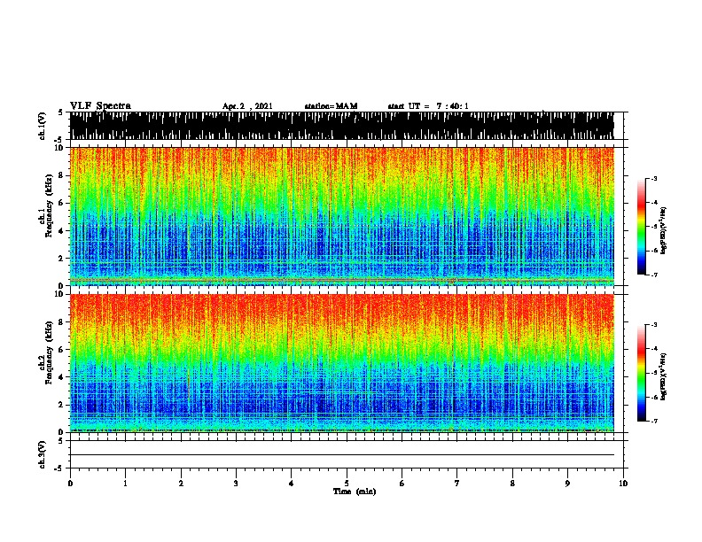Click the "Time (min)" axis title
Image resolution: width=702 pixels, height=542 pixels.
(x=355, y=492)
